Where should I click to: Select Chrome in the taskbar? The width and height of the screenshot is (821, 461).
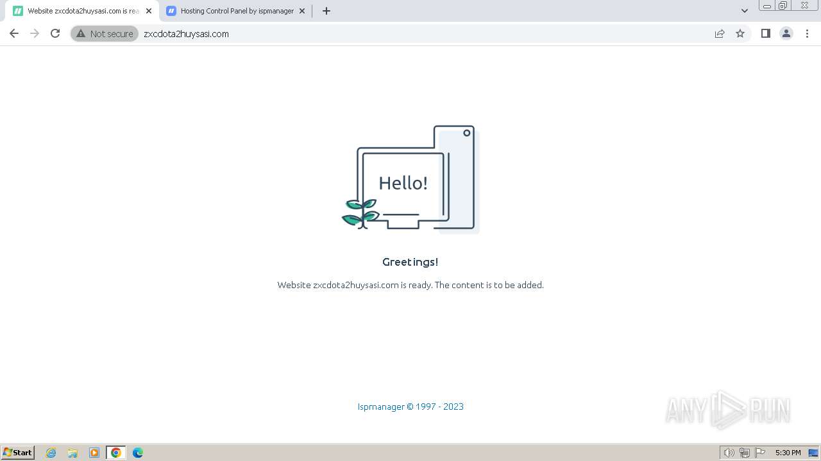pyautogui.click(x=116, y=453)
